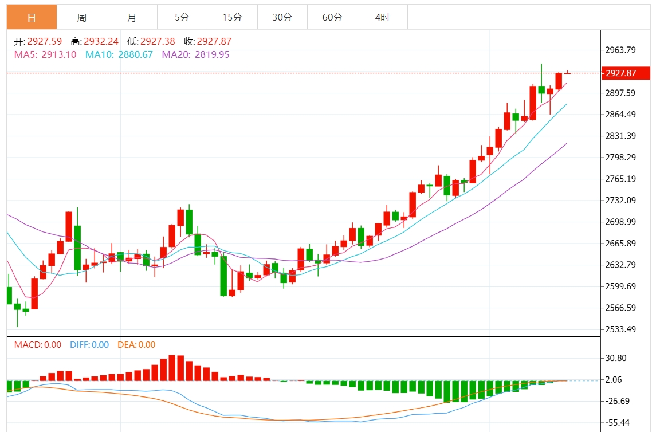
Task: Click the -26.69 MACD axis label
Action: pos(618,402)
